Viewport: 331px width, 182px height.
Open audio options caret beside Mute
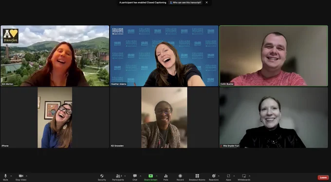tap(11, 176)
